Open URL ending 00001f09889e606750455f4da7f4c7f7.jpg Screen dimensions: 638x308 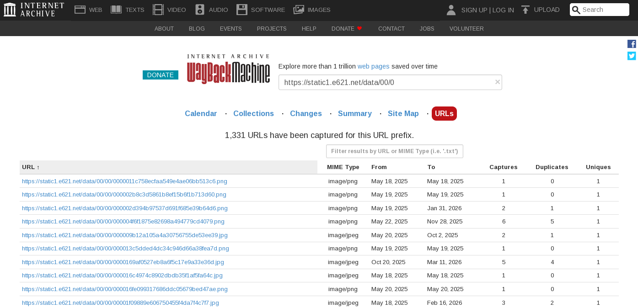click(120, 303)
